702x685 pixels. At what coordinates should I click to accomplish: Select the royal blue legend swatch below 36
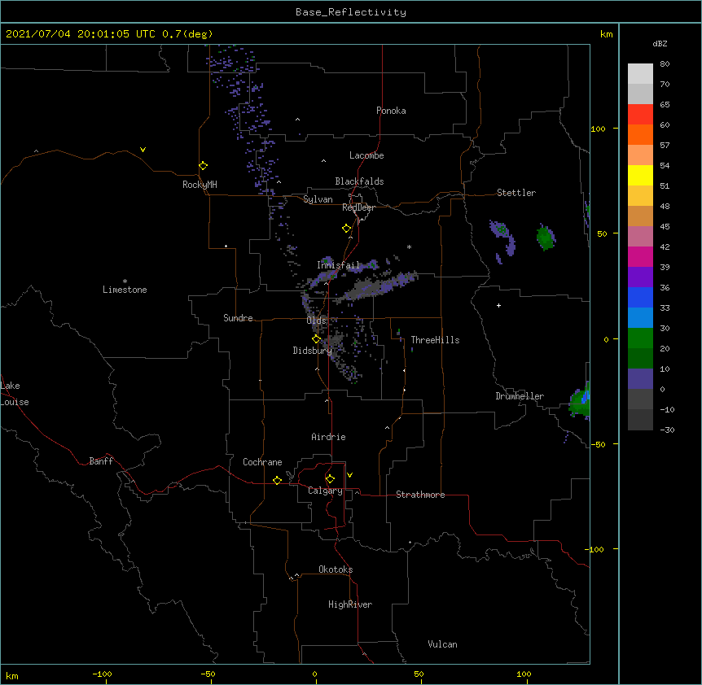tap(640, 297)
